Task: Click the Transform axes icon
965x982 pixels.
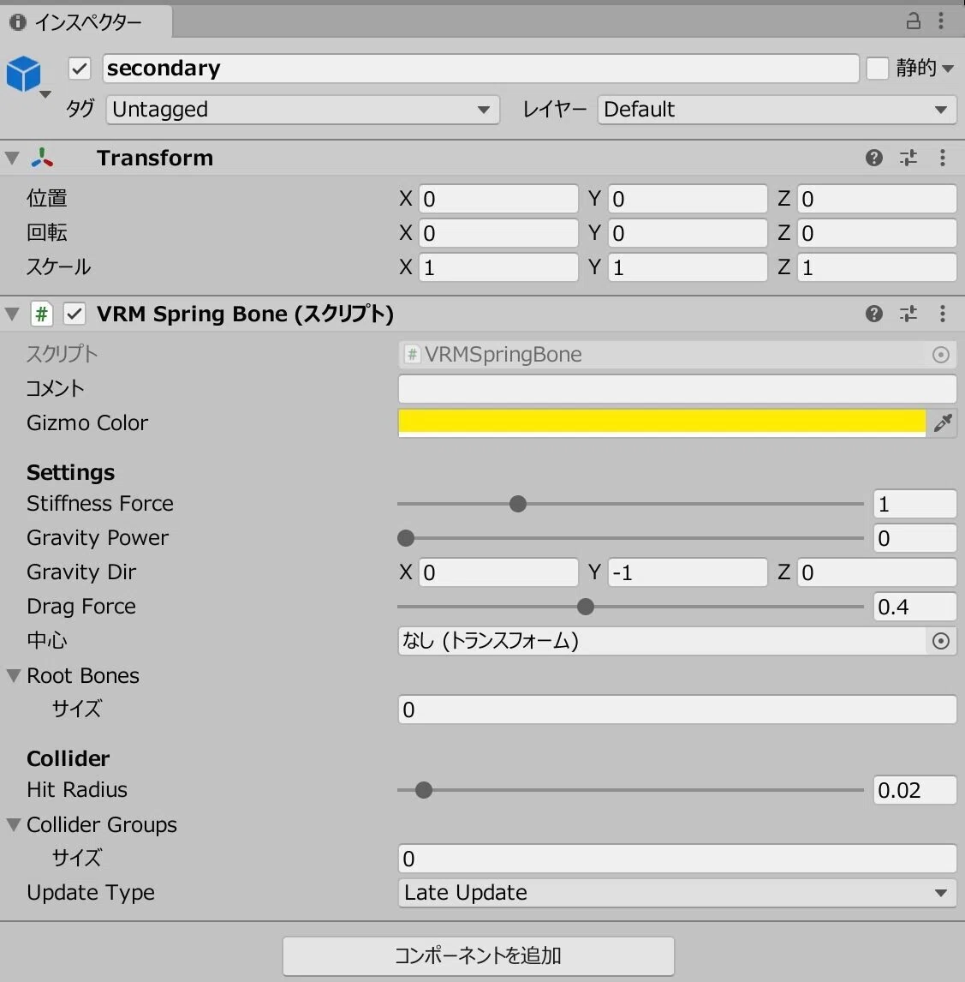Action: tap(42, 158)
